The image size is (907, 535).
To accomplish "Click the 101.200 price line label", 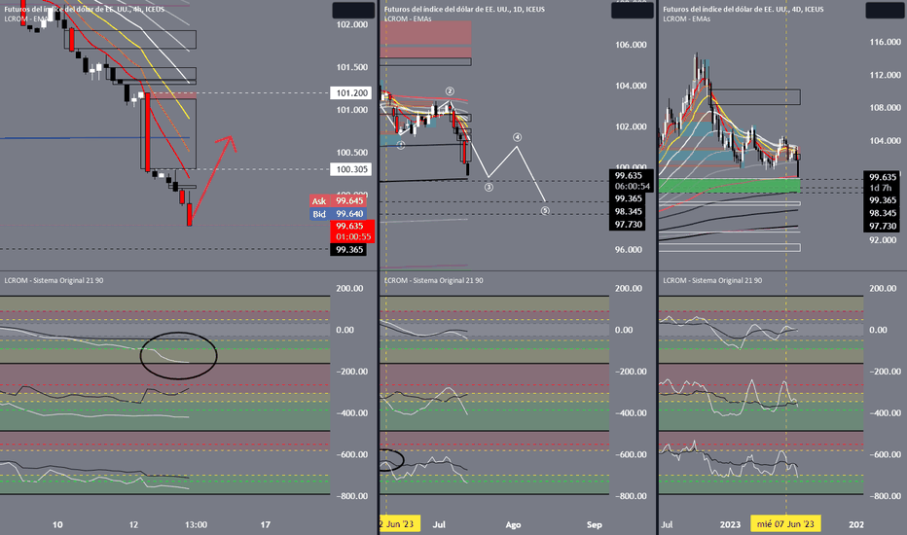I will click(x=351, y=93).
